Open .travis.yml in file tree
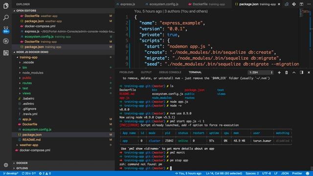Image resolution: width=313 pixels, height=176 pixels. point(63,114)
